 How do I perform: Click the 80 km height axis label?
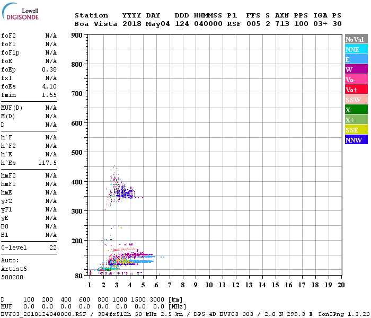(x=78, y=276)
